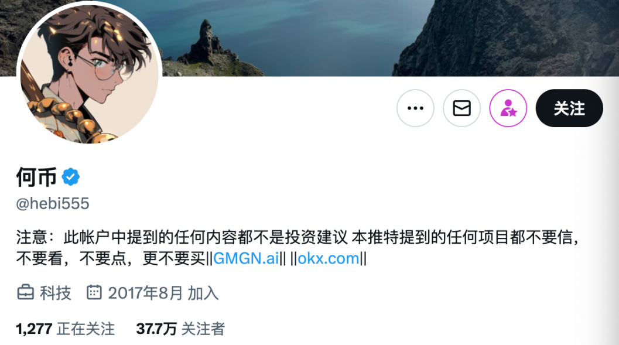Open the GMGN.ai link in bio
The height and width of the screenshot is (345, 619).
click(246, 258)
